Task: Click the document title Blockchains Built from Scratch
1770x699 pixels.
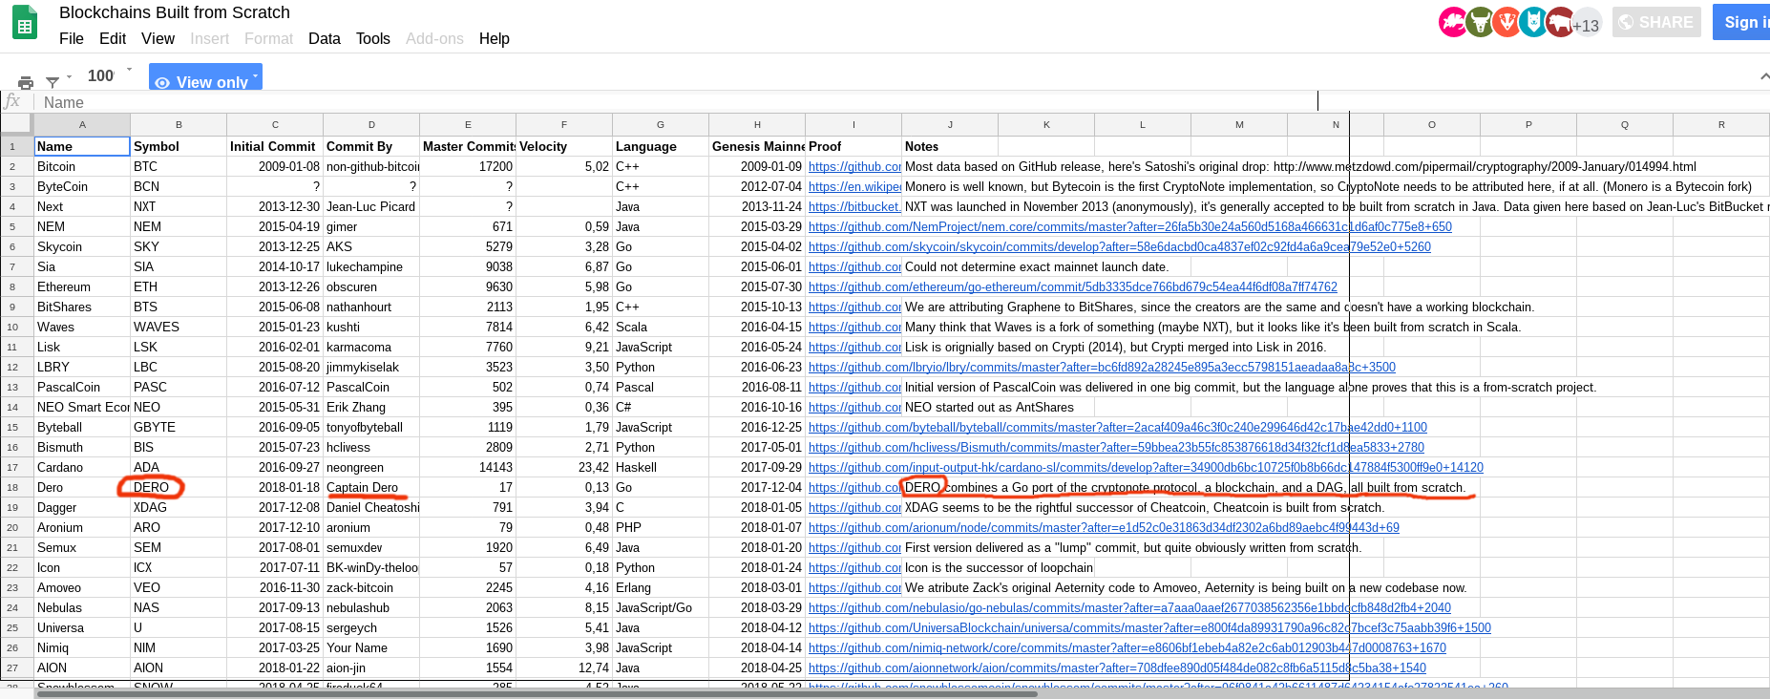Action: click(x=175, y=12)
